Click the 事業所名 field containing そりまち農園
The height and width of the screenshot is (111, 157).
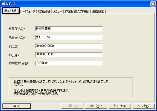(69, 29)
